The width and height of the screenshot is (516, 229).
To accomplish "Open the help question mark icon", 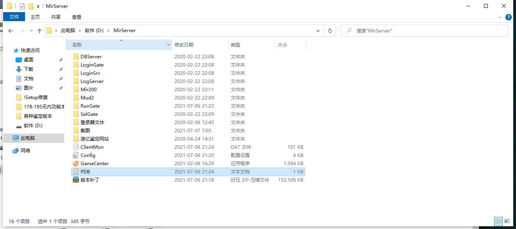I will (x=509, y=17).
